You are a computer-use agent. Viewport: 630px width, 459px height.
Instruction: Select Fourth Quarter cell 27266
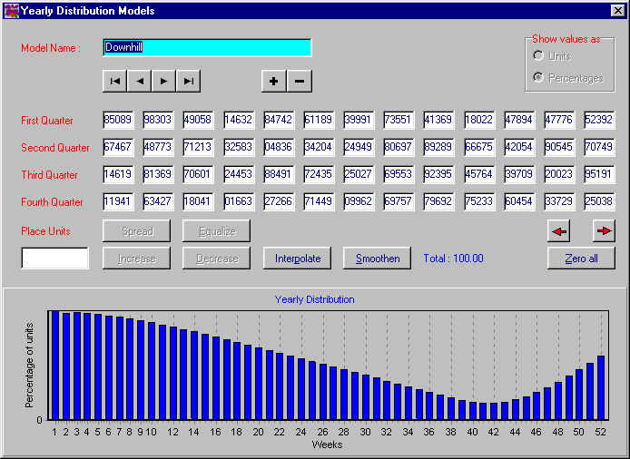(279, 201)
